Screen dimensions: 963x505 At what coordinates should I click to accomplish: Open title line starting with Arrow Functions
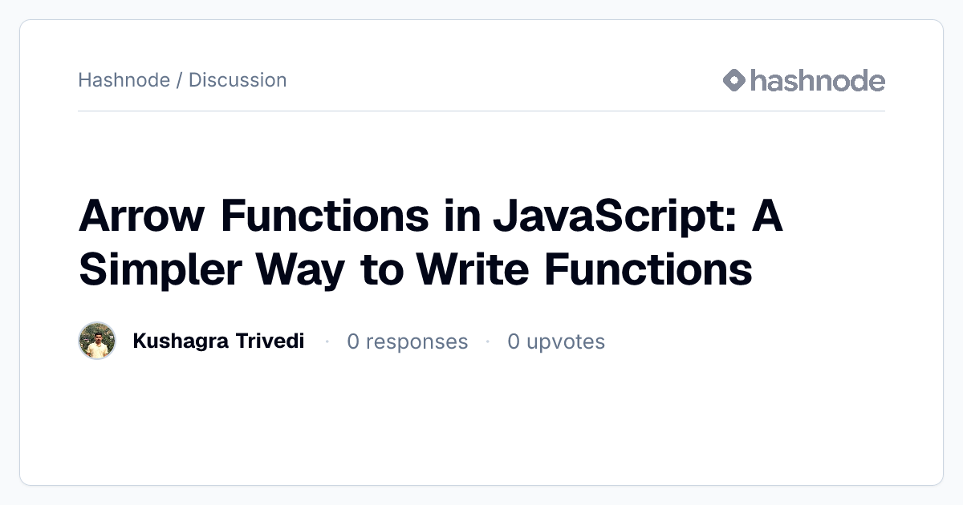tap(431, 216)
